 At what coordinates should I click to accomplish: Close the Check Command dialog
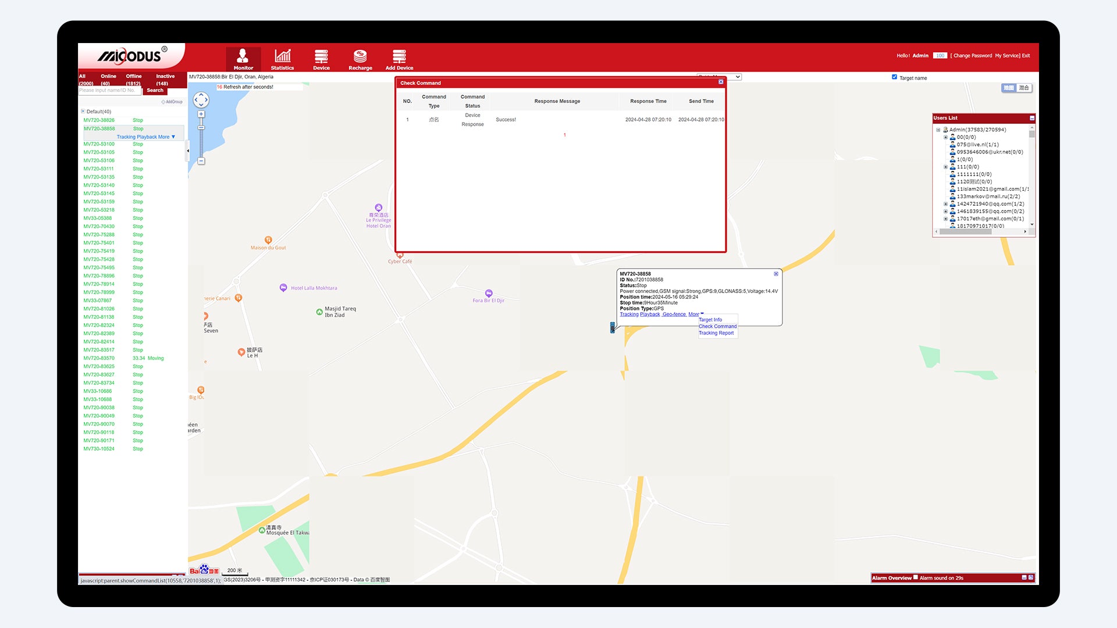(x=721, y=82)
